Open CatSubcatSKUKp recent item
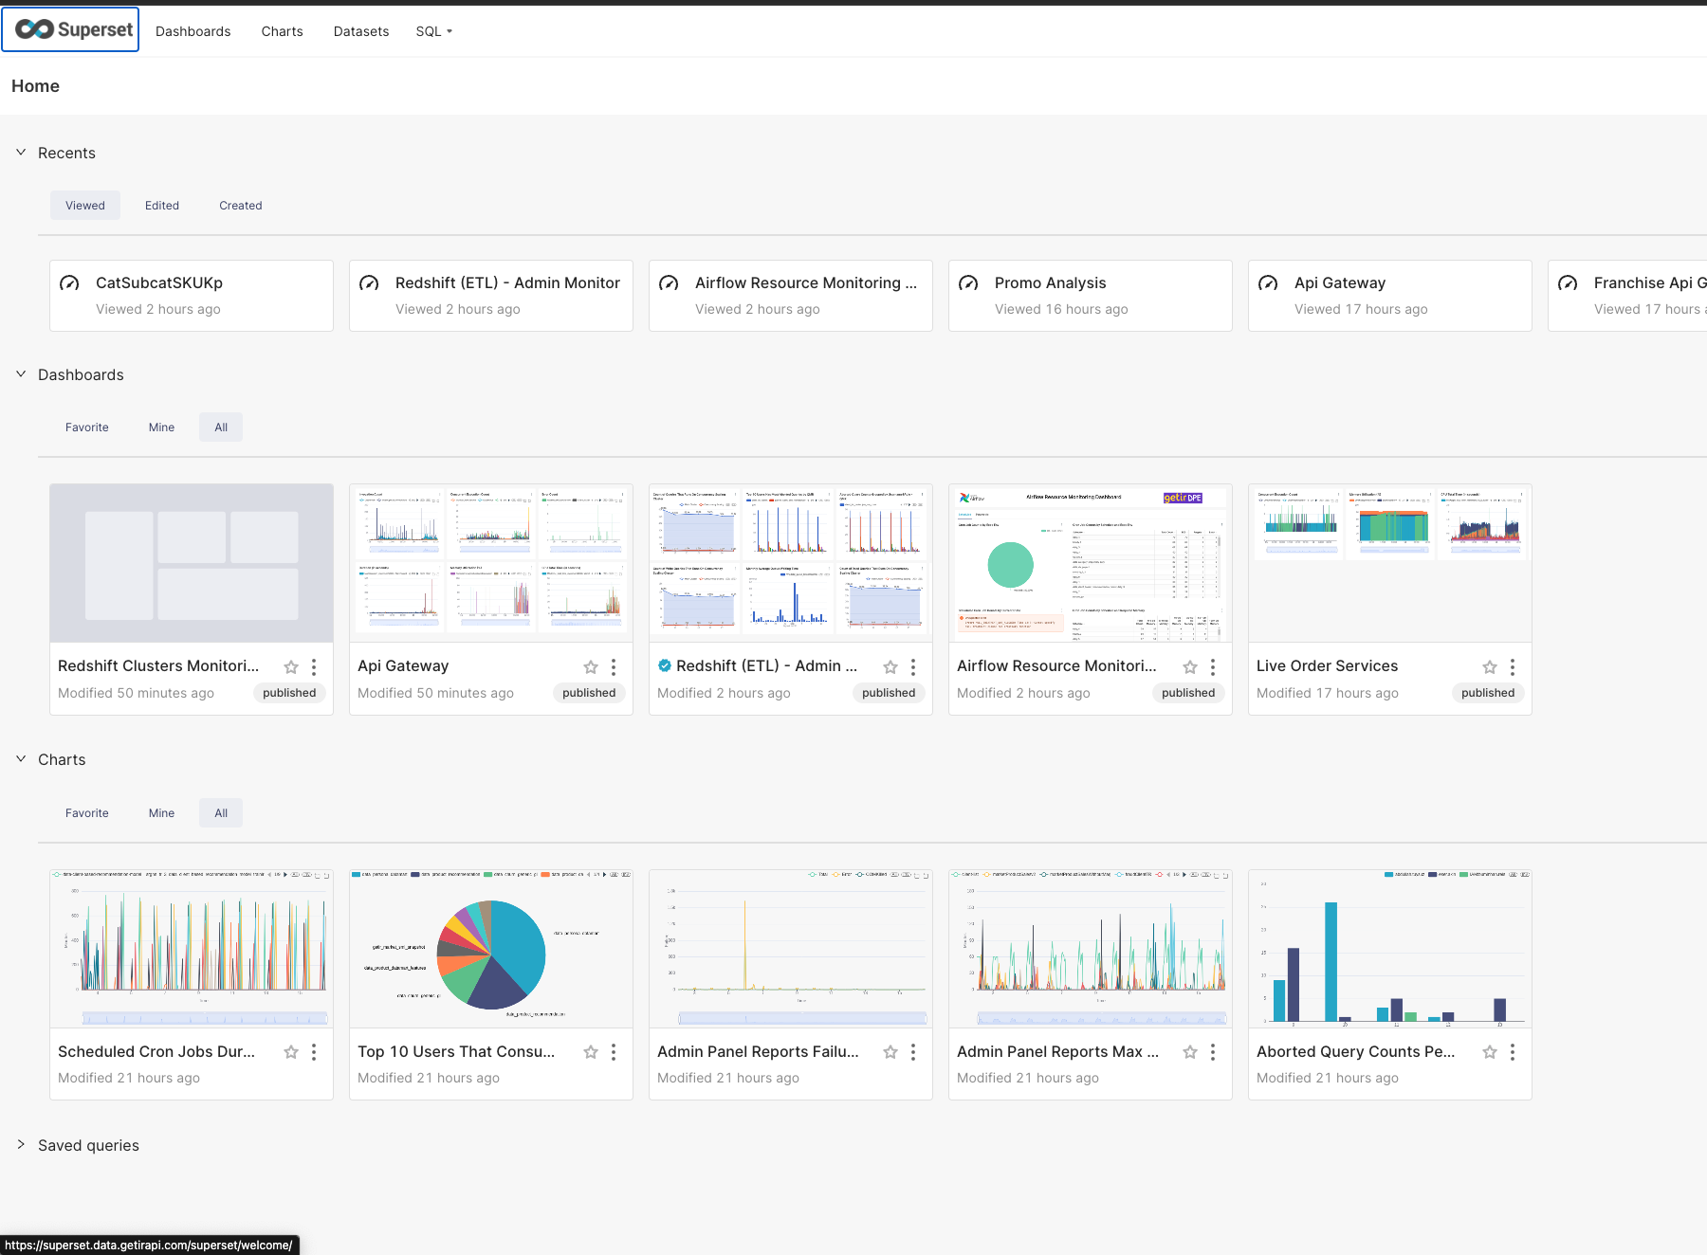Viewport: 1707px width, 1255px height. (x=192, y=296)
